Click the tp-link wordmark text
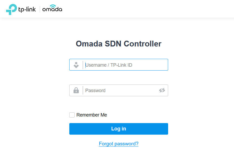 (27, 9)
